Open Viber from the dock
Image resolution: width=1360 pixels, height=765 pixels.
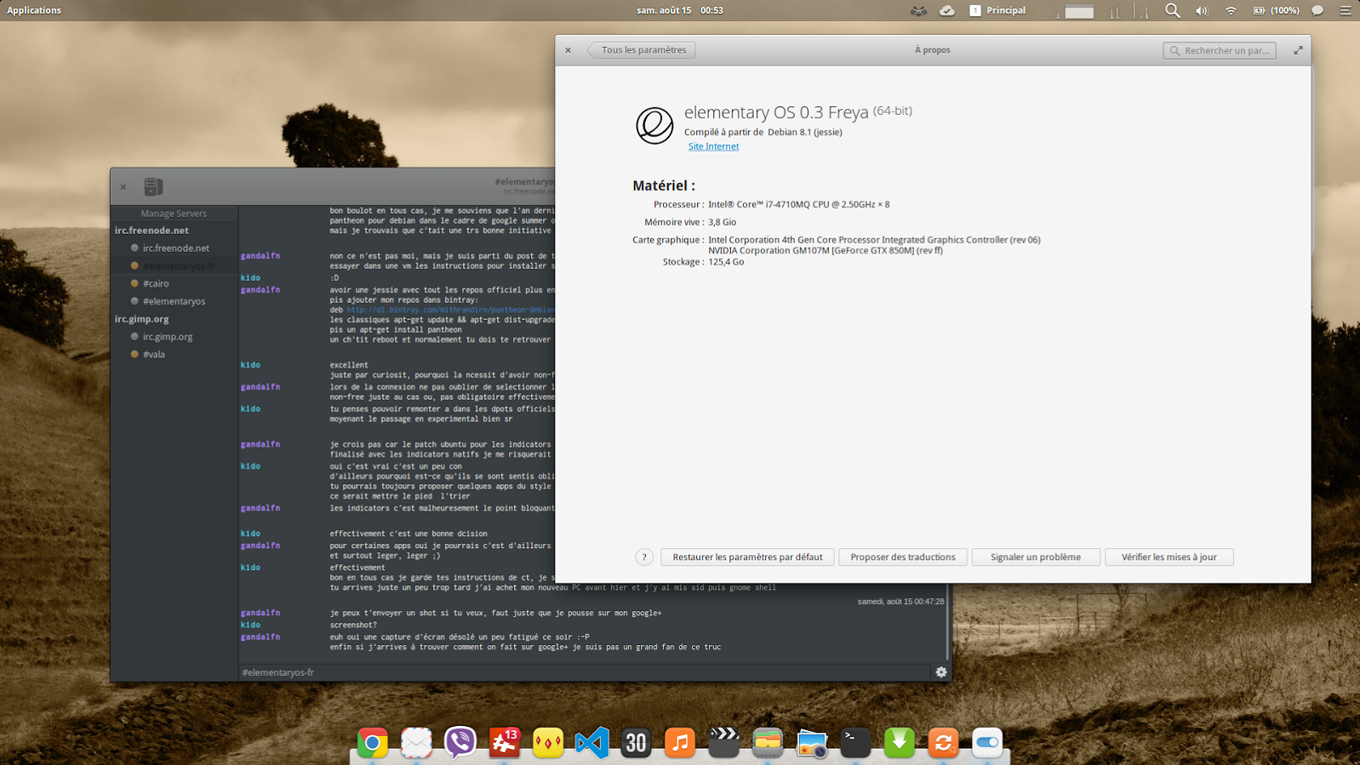pos(460,743)
